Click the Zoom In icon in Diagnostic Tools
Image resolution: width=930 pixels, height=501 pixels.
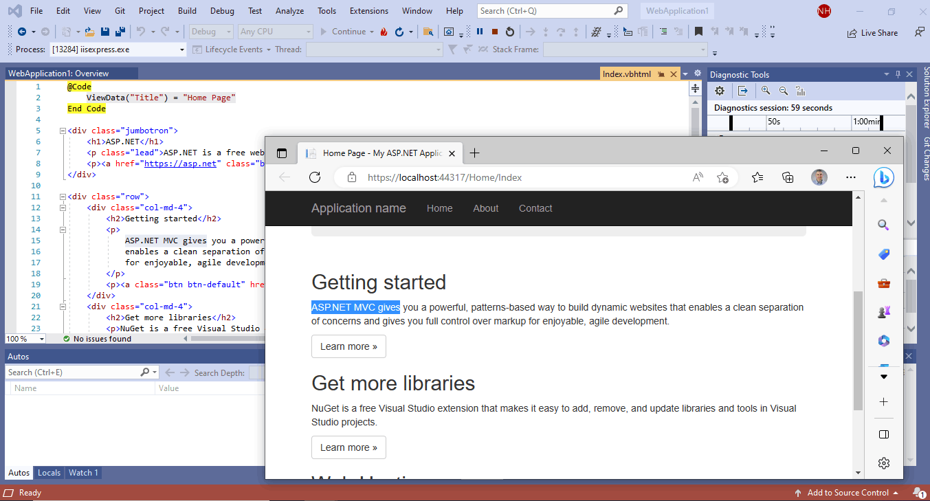point(766,90)
